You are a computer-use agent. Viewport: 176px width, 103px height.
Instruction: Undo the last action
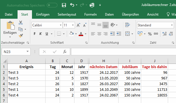72,5
